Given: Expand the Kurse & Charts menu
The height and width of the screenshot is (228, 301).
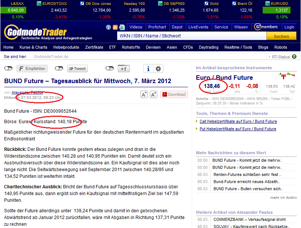Looking at the screenshot, I should (33, 48).
